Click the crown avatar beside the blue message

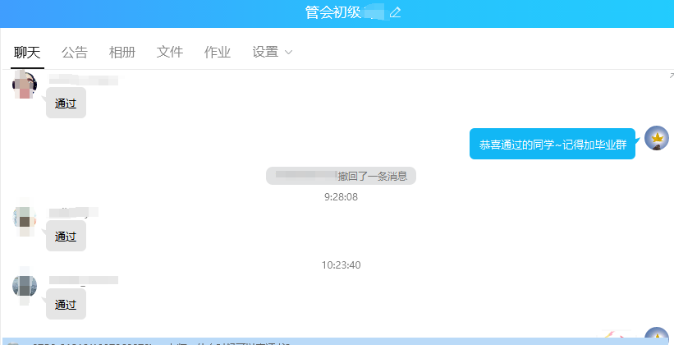click(x=657, y=139)
